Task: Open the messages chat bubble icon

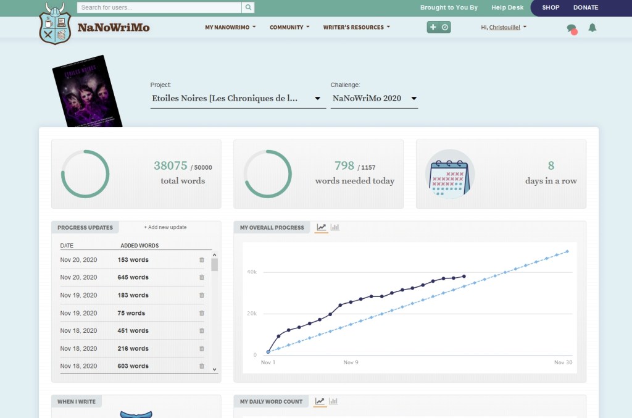Action: click(x=572, y=28)
